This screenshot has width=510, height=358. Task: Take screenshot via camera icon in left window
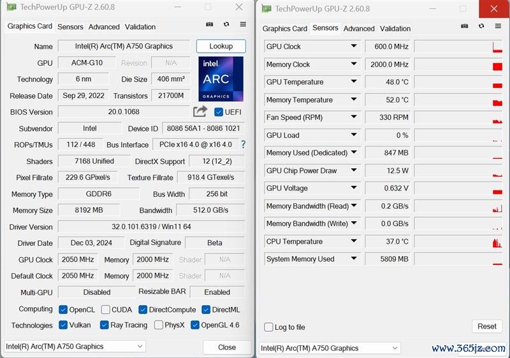point(210,24)
